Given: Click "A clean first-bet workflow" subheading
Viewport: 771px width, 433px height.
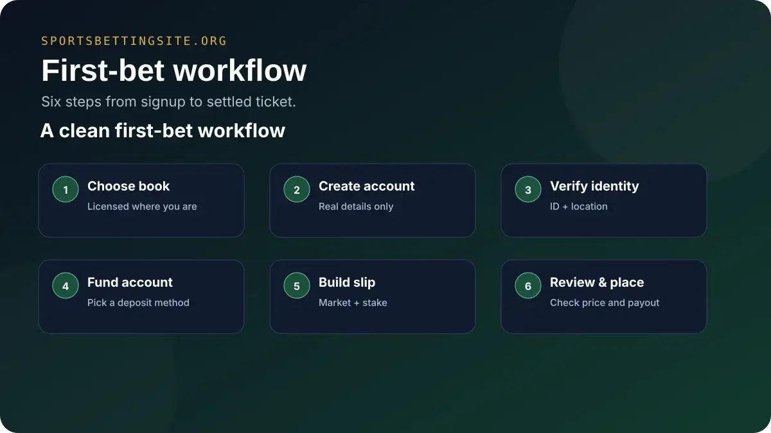Looking at the screenshot, I should click(163, 130).
